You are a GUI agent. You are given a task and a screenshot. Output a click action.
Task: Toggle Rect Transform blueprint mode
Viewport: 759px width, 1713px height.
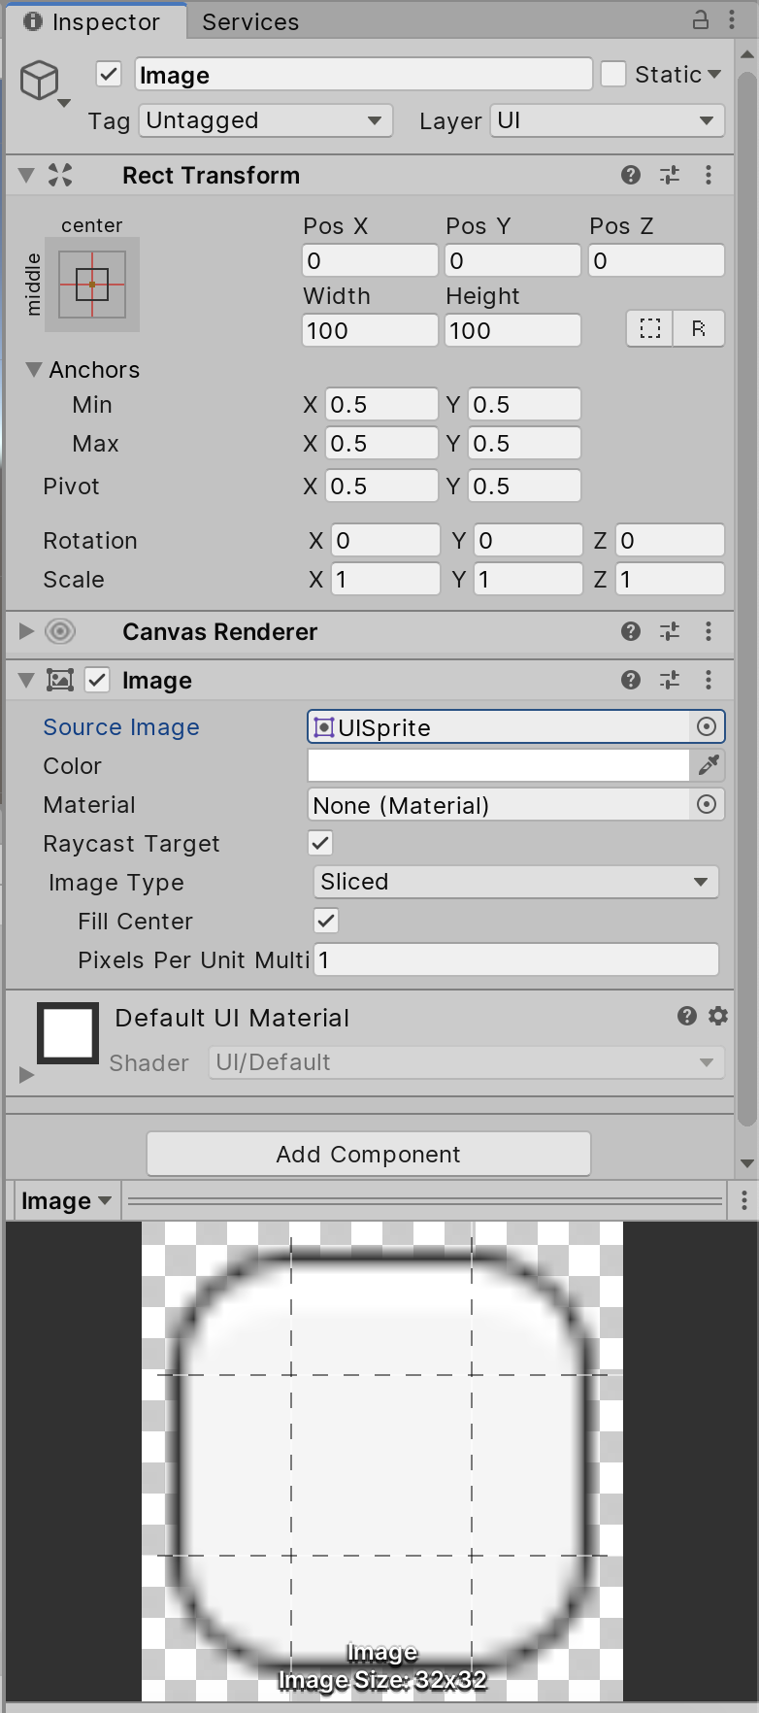tap(650, 329)
